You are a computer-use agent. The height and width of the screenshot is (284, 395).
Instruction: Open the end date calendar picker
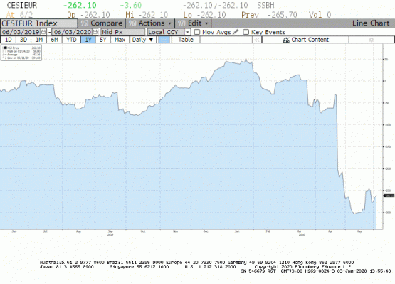coord(95,32)
